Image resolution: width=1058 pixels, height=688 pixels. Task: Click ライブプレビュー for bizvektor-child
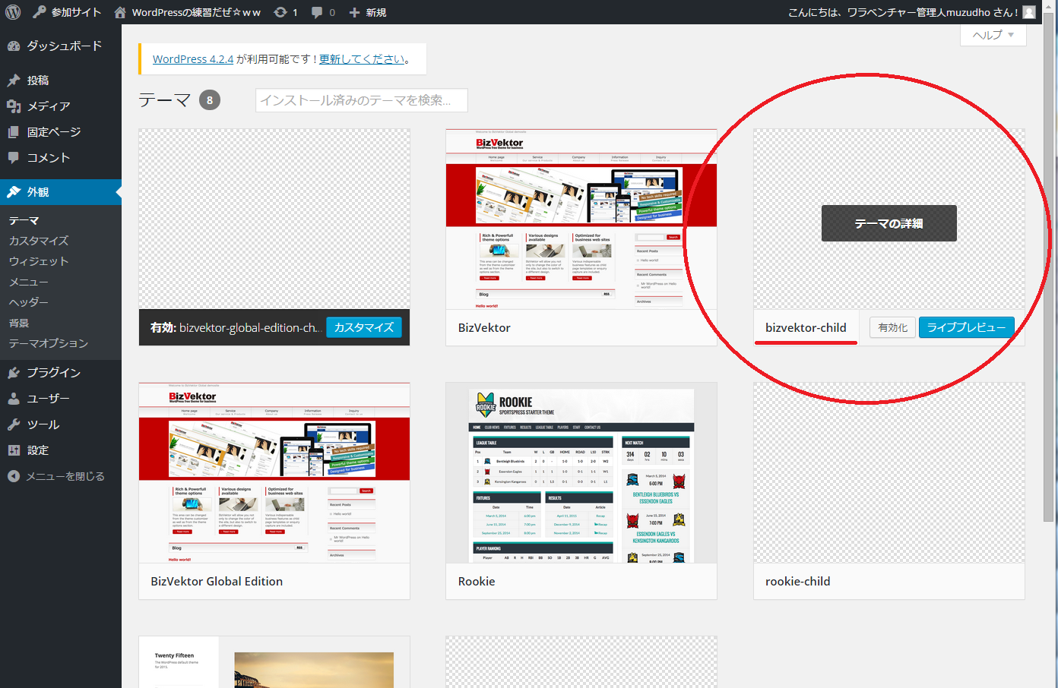pyautogui.click(x=966, y=327)
